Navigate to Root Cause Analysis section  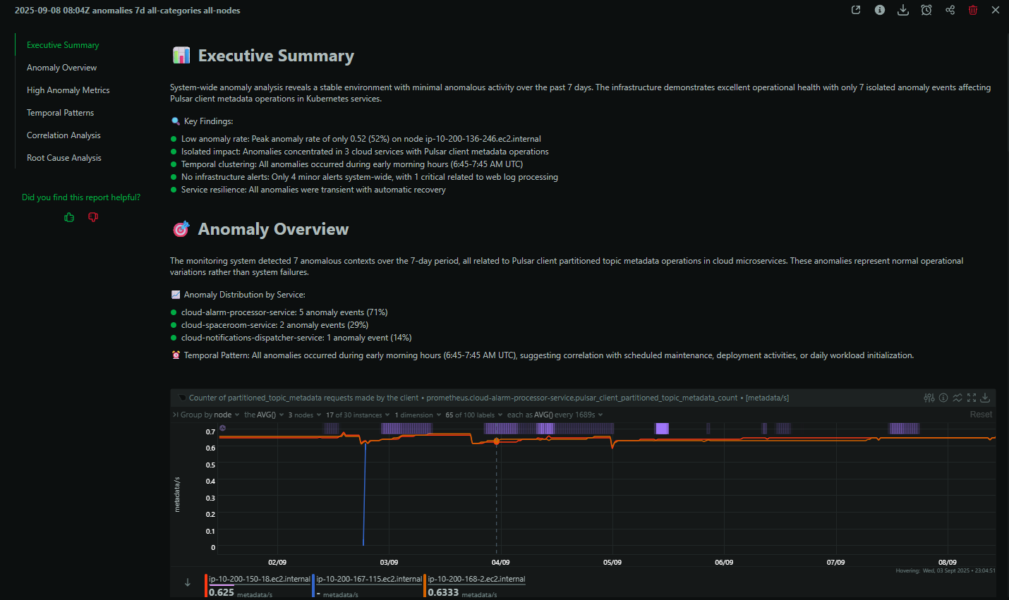point(64,157)
